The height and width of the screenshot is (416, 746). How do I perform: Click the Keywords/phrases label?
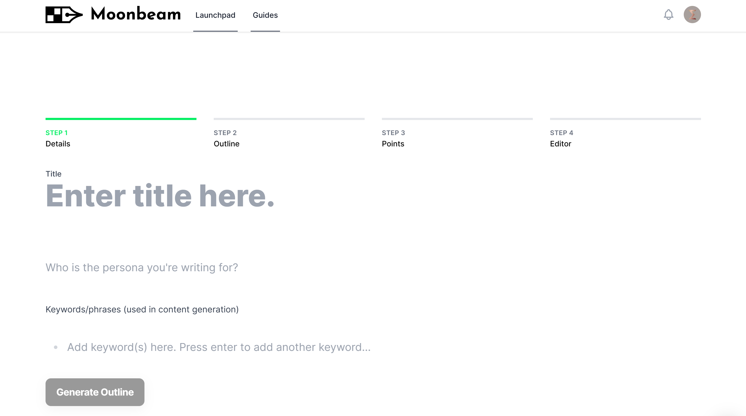142,309
